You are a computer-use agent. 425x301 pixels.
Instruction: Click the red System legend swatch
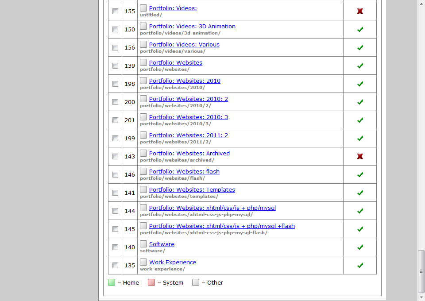coord(151,282)
